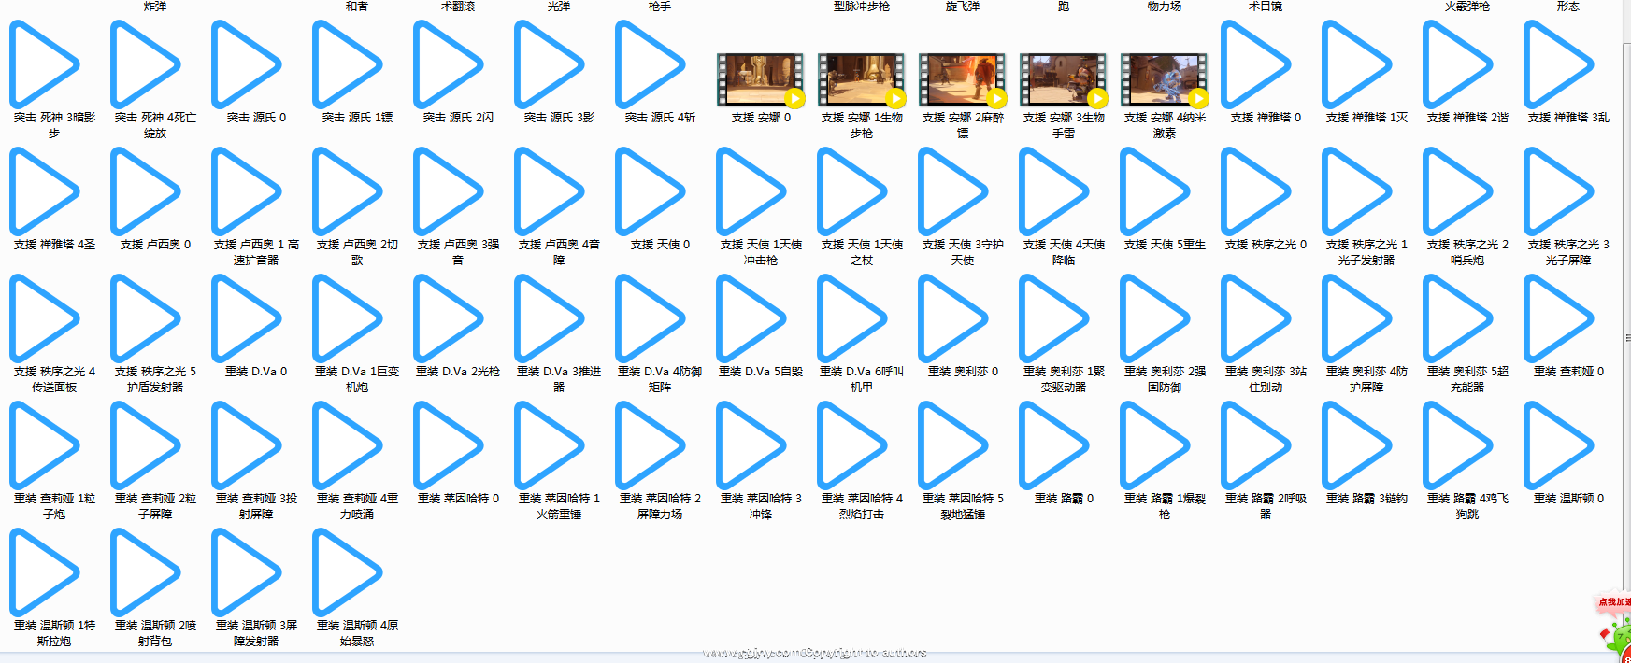This screenshot has height=663, width=1631.
Task: Select the 突击 源氏 1镖 file
Action: pyautogui.click(x=348, y=64)
